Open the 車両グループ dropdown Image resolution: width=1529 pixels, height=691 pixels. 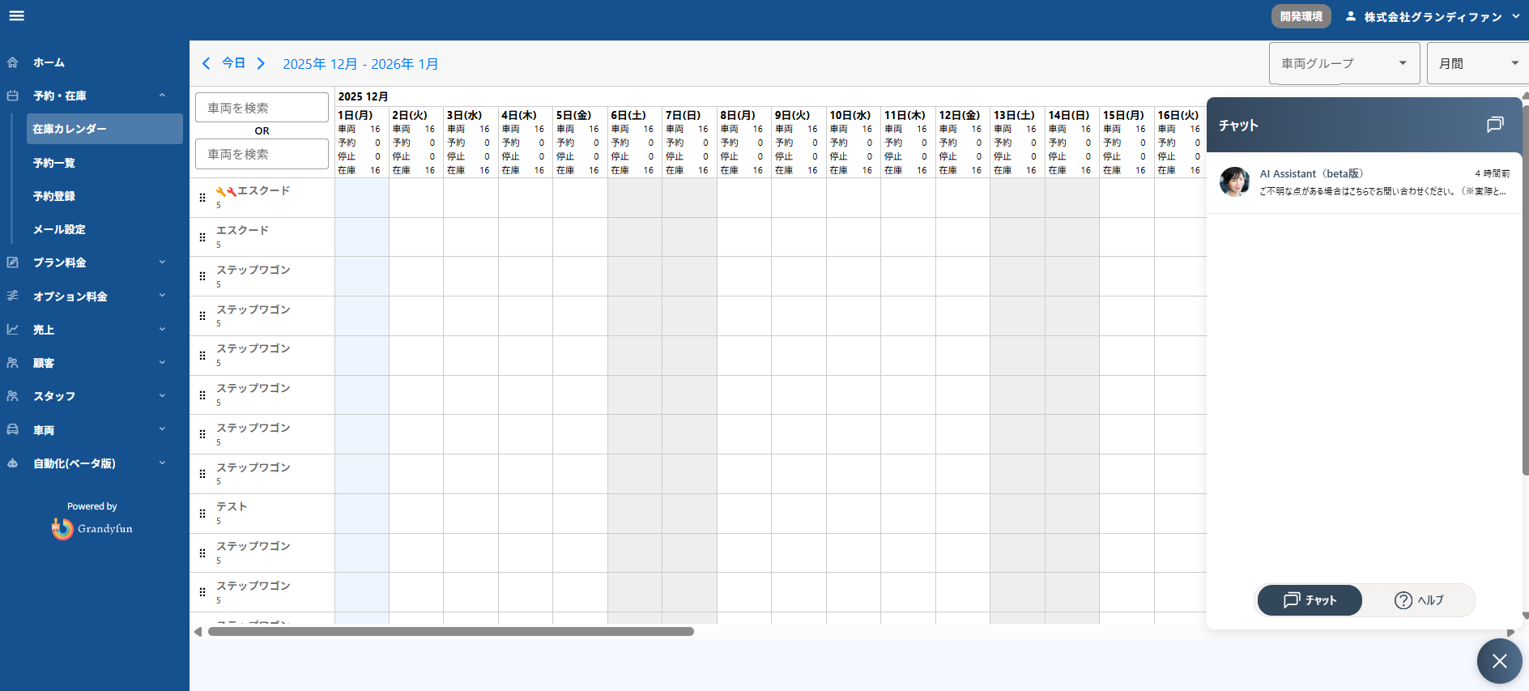pos(1344,63)
